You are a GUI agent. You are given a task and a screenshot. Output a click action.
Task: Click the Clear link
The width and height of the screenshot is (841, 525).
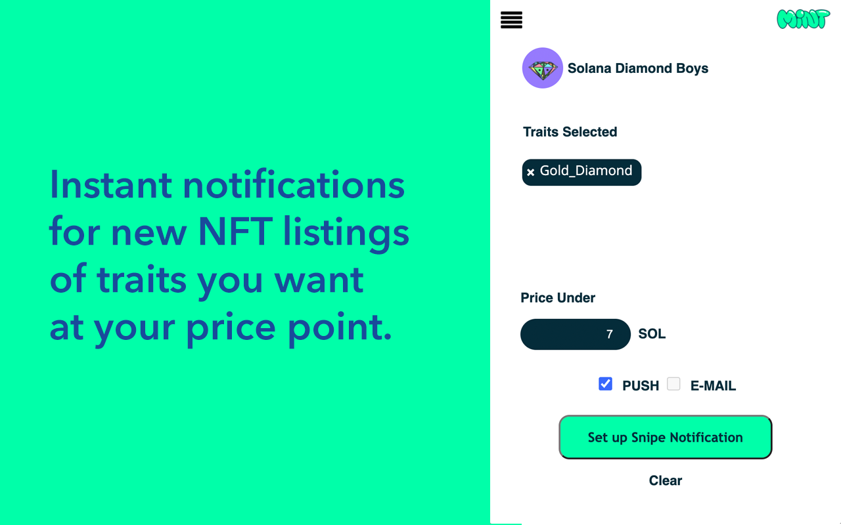(666, 480)
